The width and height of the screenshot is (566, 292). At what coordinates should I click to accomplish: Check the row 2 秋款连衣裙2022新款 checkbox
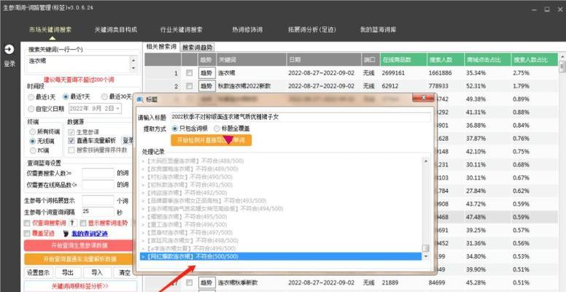pos(189,86)
